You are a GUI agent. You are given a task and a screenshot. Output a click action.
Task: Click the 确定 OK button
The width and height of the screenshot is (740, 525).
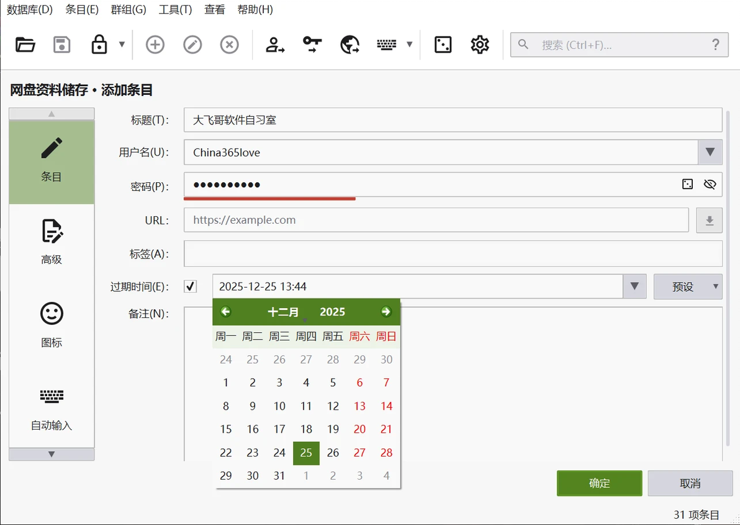coord(599,483)
